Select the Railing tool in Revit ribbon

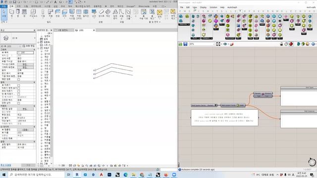point(94,14)
